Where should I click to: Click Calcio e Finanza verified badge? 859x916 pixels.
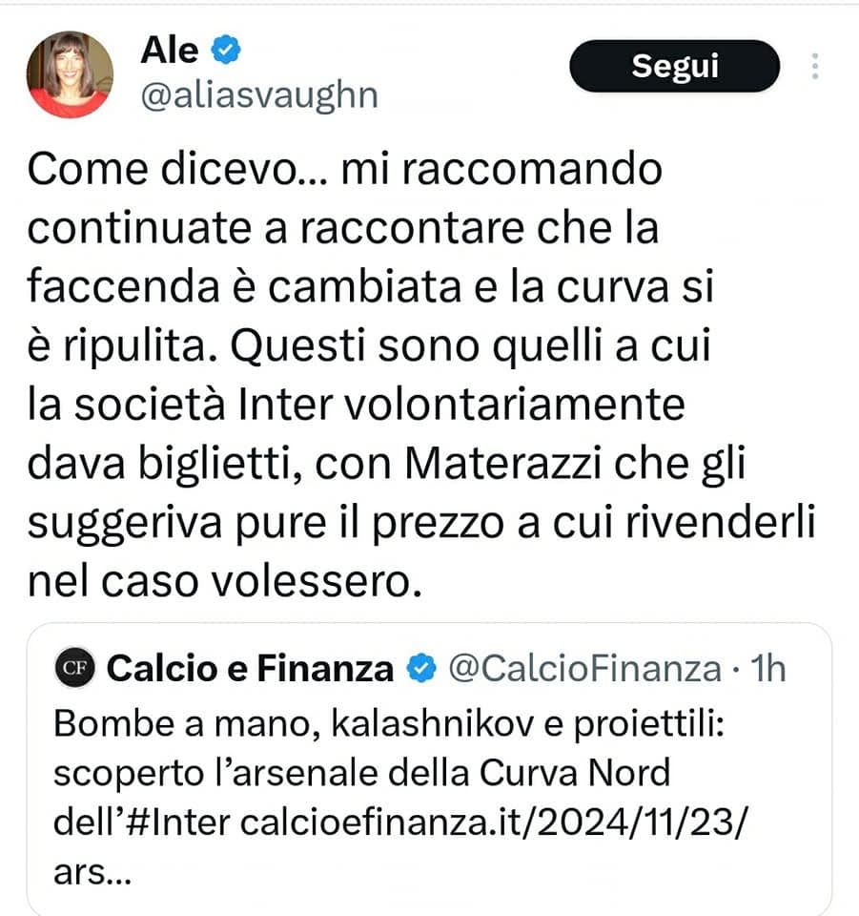421,668
